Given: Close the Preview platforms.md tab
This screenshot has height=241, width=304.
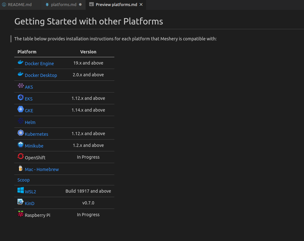Looking at the screenshot, I should 141,4.
